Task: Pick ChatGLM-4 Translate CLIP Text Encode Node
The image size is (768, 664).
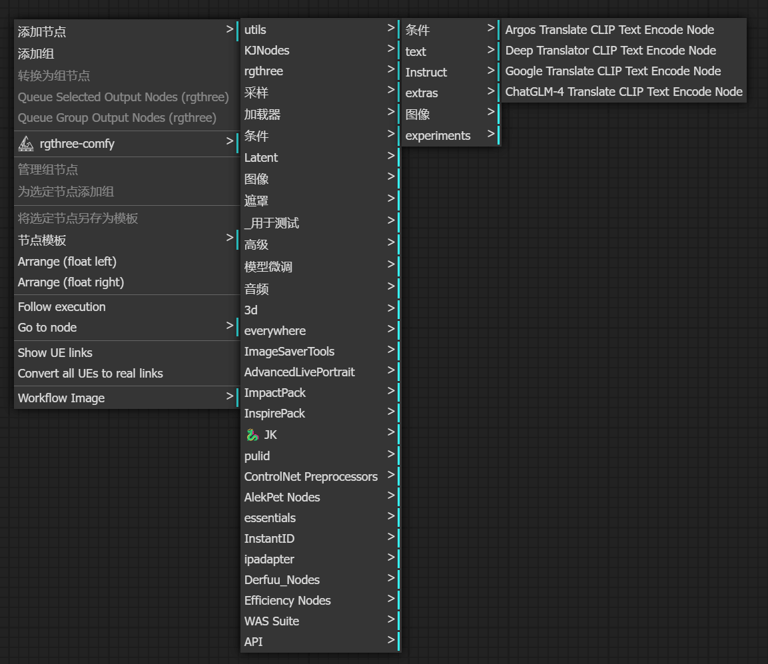Action: [623, 91]
